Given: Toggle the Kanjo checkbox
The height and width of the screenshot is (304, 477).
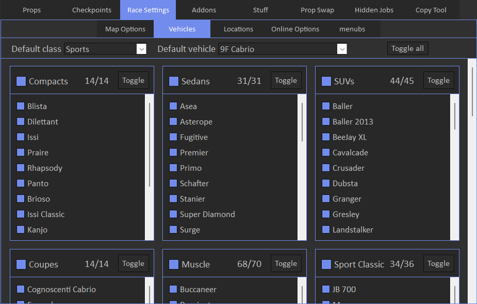Looking at the screenshot, I should click(21, 229).
